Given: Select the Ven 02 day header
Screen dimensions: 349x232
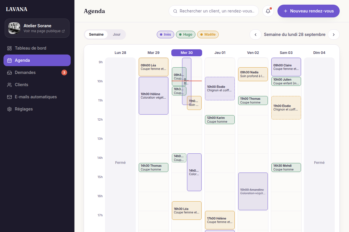Looking at the screenshot, I should pos(253,53).
